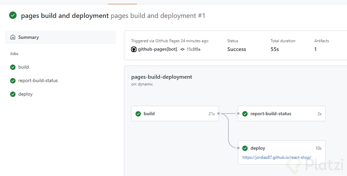
Task: Open the jordiaz87.github.io/react-shop deployment link
Action: [277, 157]
